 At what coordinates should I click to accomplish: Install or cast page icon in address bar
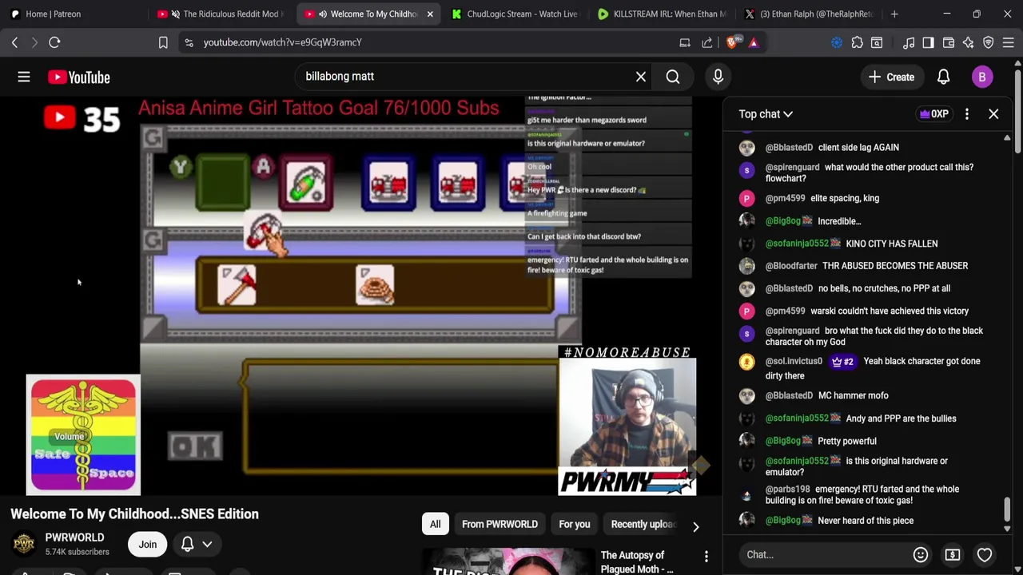[685, 42]
